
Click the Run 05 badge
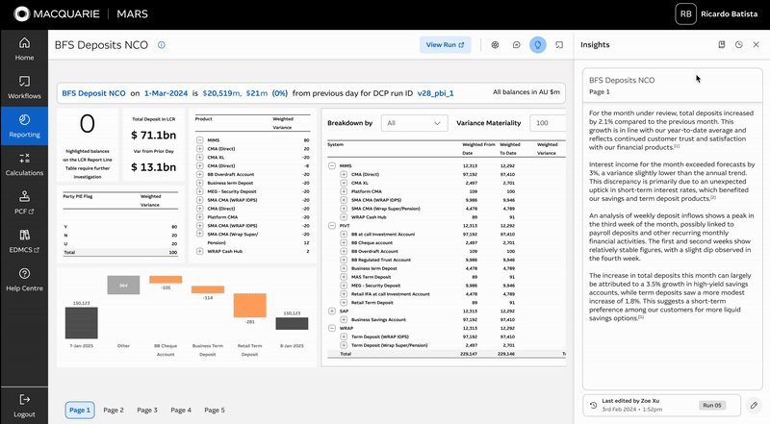(712, 406)
